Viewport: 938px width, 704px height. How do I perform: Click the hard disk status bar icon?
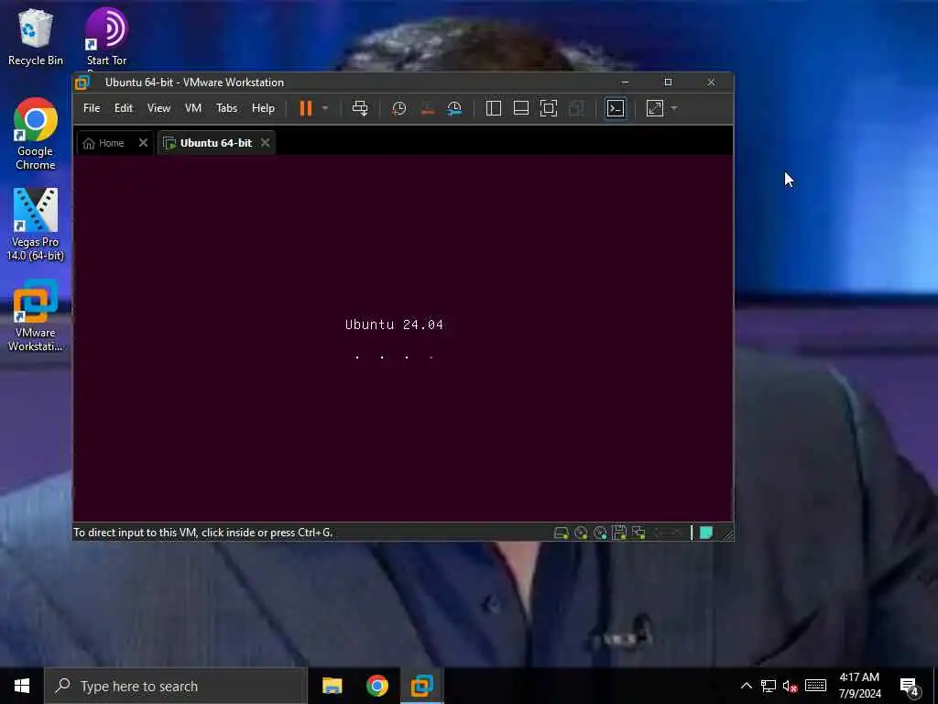[x=562, y=533]
